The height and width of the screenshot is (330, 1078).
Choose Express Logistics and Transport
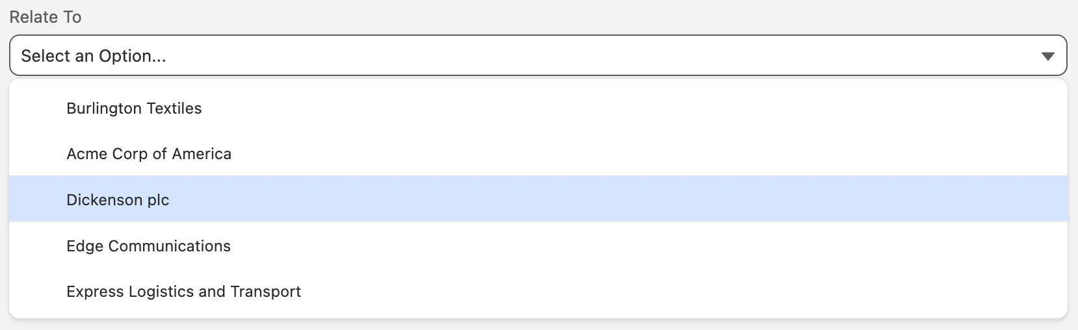(x=183, y=292)
